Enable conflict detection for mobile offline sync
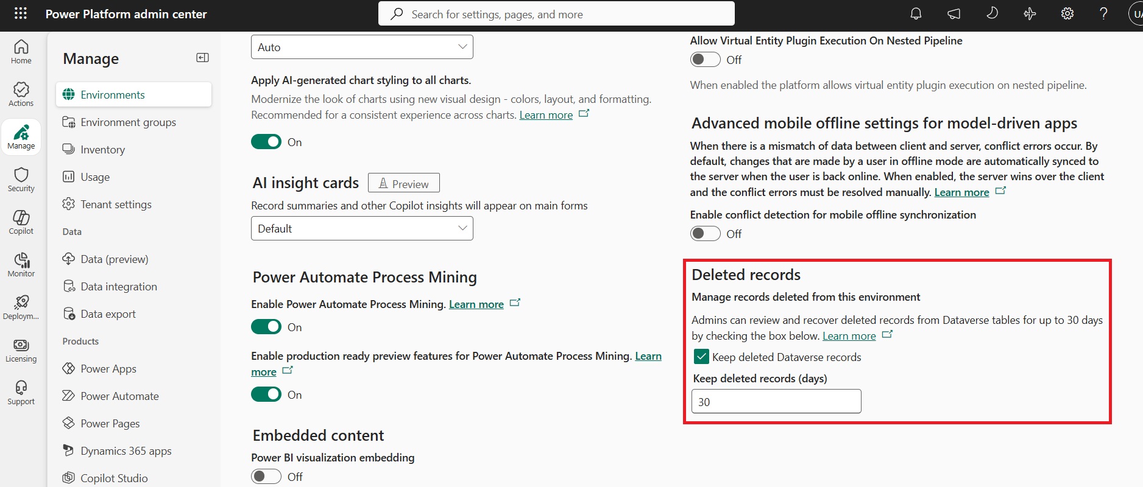Viewport: 1143px width, 487px height. pyautogui.click(x=705, y=234)
